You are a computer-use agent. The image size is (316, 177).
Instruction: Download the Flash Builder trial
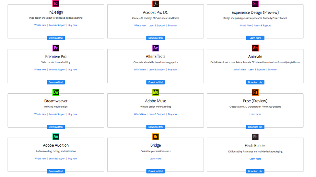[255, 172]
